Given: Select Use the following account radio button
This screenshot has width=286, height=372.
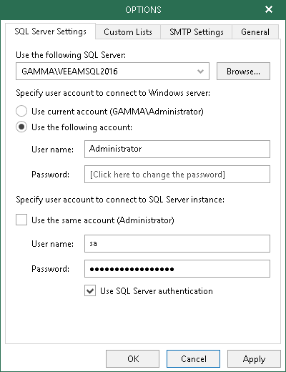Looking at the screenshot, I should tap(21, 127).
